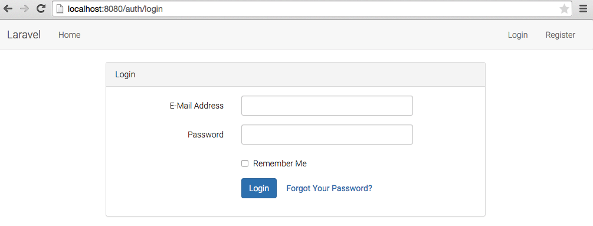Image resolution: width=593 pixels, height=226 pixels.
Task: Select Login in the top navigation bar
Action: coord(517,35)
